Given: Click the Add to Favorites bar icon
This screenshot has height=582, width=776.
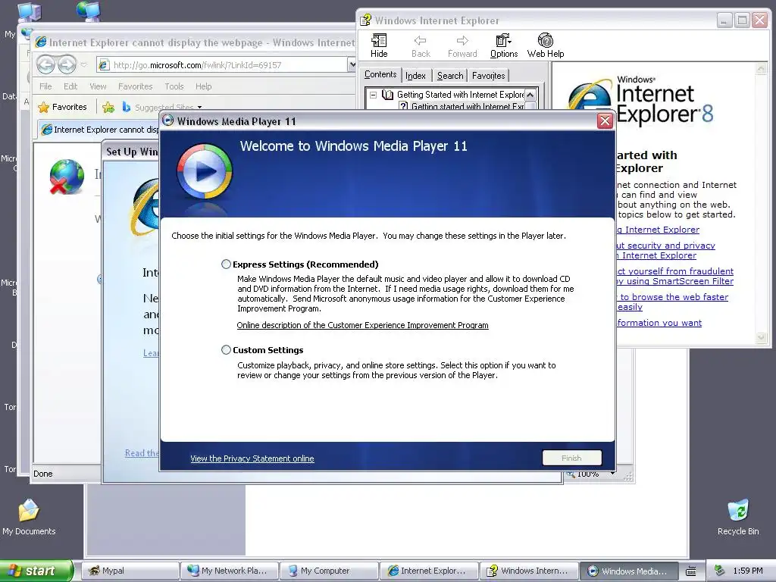Looking at the screenshot, I should (108, 107).
